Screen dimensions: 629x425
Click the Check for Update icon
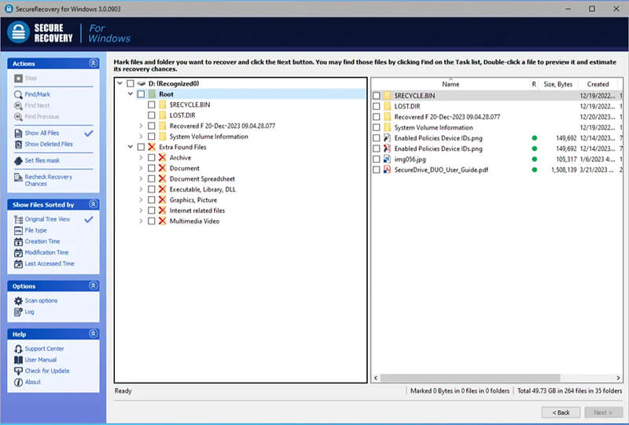tap(18, 371)
